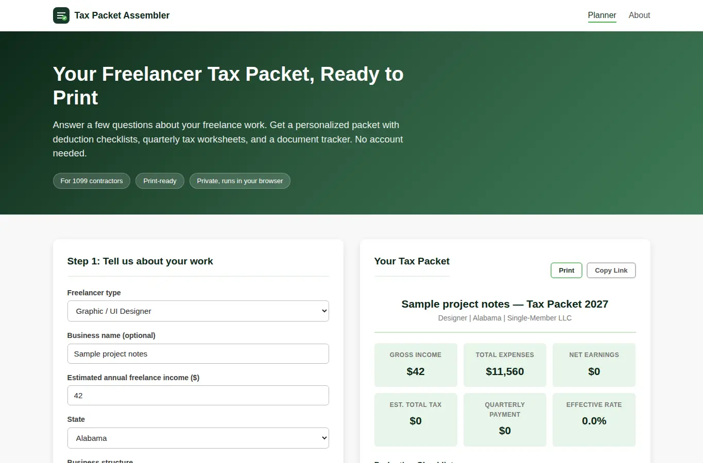703x463 pixels.
Task: Click 'Step 1: Tell us about your work' heading
Action: click(140, 261)
